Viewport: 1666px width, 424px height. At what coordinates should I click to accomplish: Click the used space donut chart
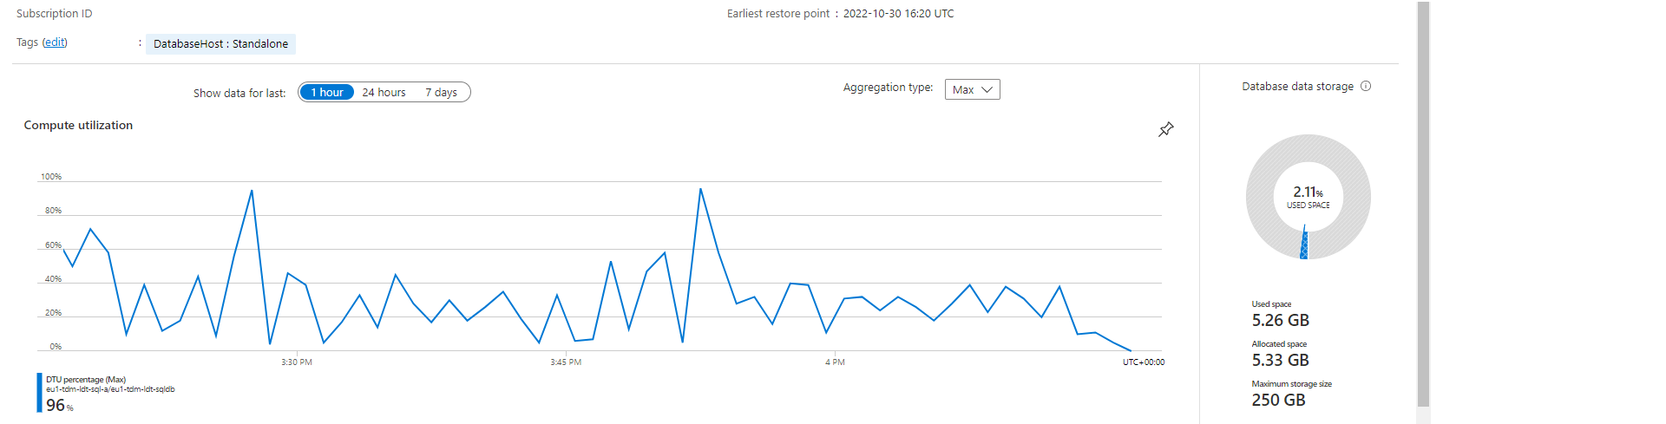tap(1308, 197)
